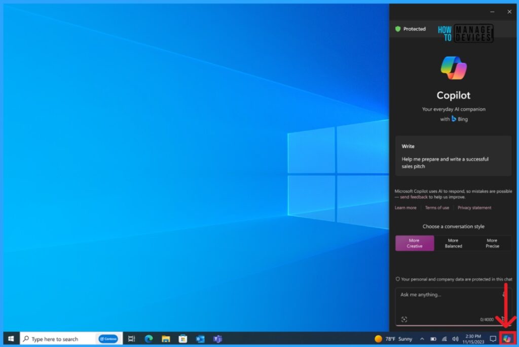Open Microsoft Teams from taskbar
The width and height of the screenshot is (519, 347).
217,339
